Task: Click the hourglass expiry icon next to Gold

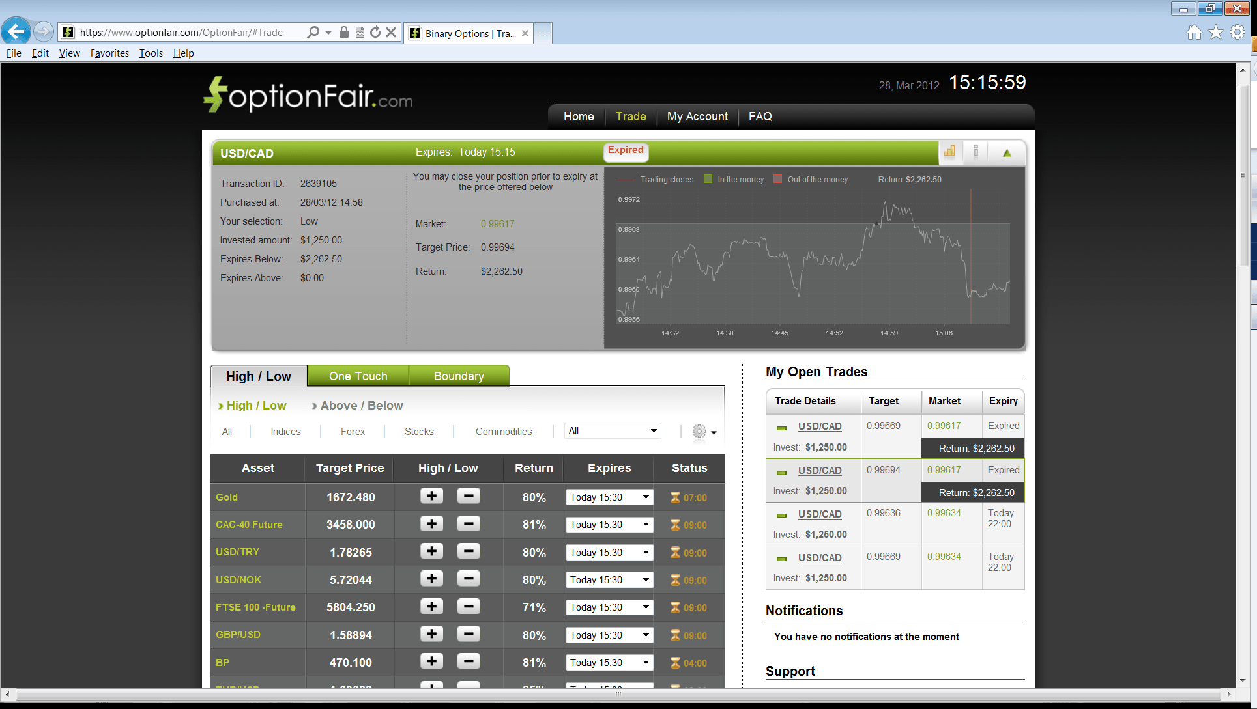Action: [674, 497]
